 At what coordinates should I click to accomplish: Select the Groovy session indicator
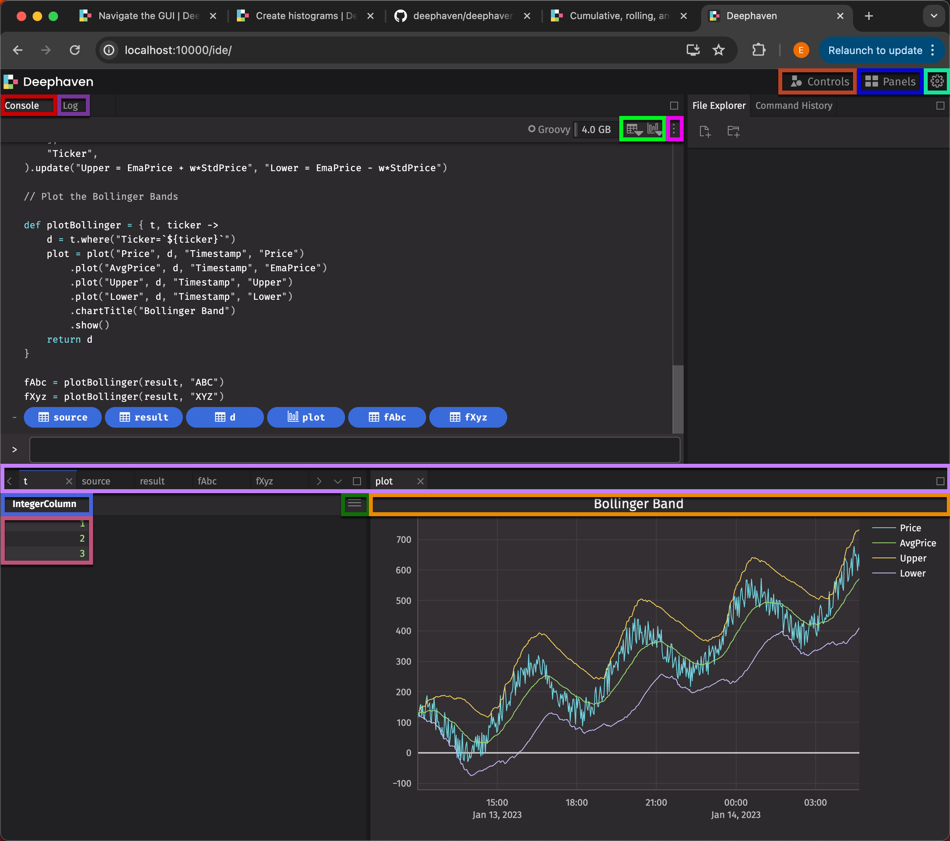coord(549,129)
